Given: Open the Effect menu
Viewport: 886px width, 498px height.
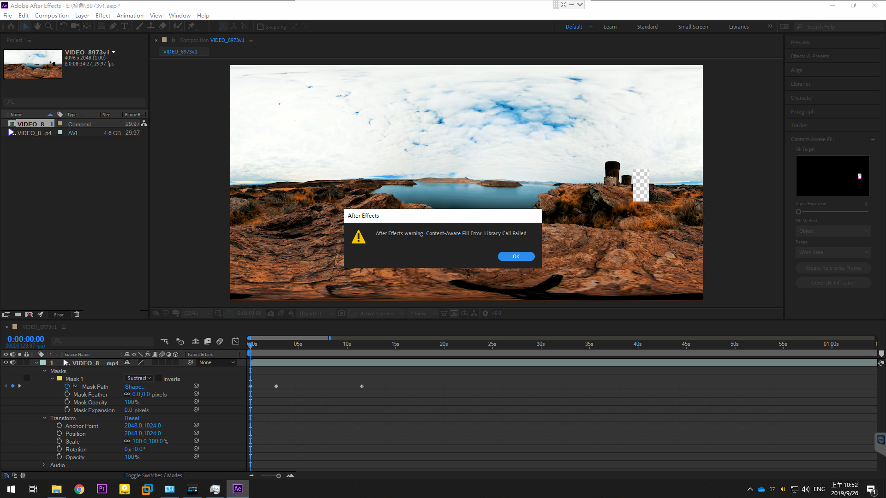Looking at the screenshot, I should point(103,15).
